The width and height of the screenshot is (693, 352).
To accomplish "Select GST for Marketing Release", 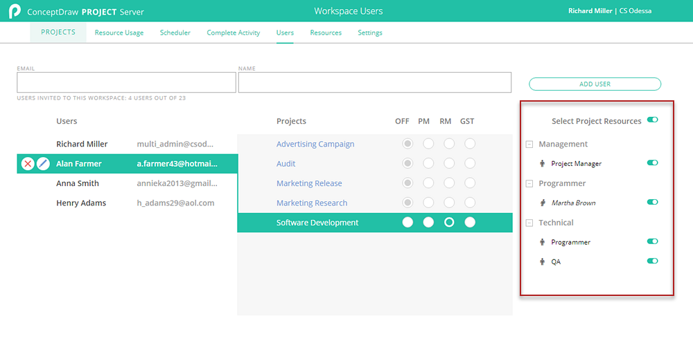I will 470,183.
